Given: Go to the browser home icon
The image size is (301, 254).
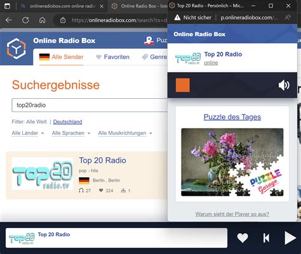Looking at the screenshot, I should click(43, 20).
